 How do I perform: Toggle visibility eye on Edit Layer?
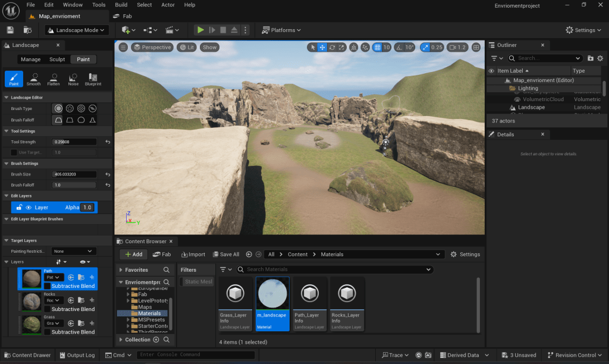[x=29, y=208]
